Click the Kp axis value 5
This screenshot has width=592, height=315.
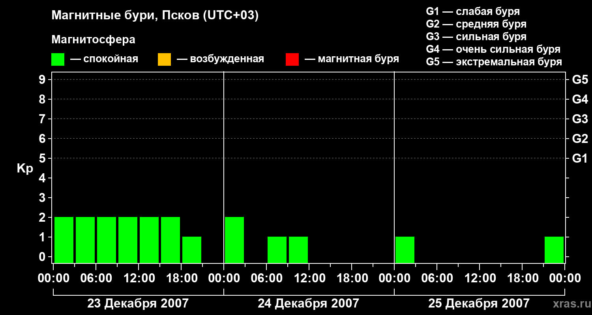tap(43, 158)
